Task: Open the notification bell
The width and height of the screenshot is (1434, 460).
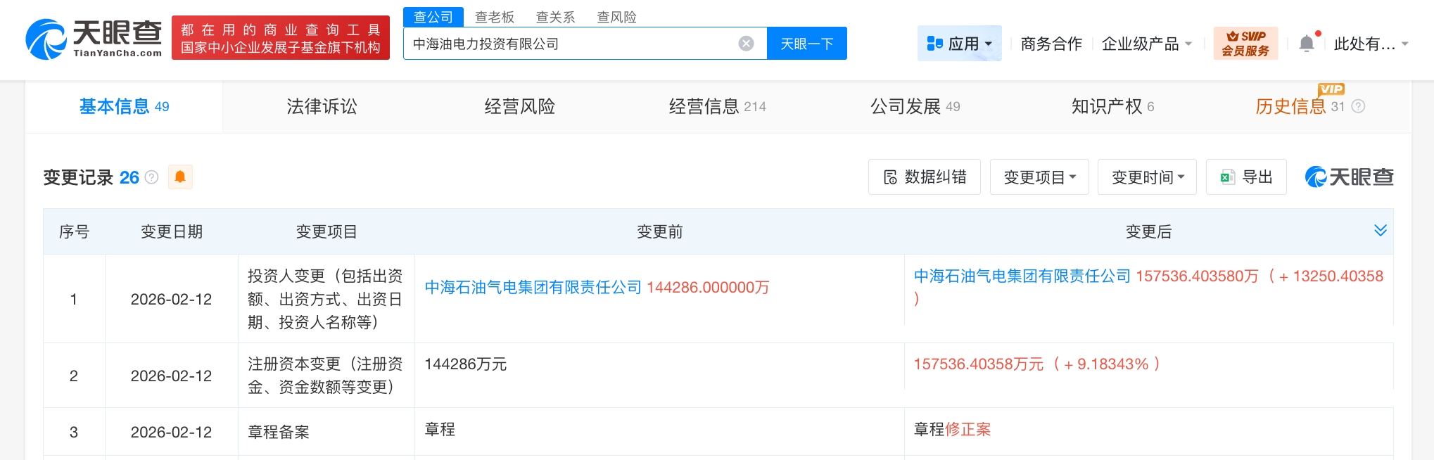Action: [x=1306, y=44]
